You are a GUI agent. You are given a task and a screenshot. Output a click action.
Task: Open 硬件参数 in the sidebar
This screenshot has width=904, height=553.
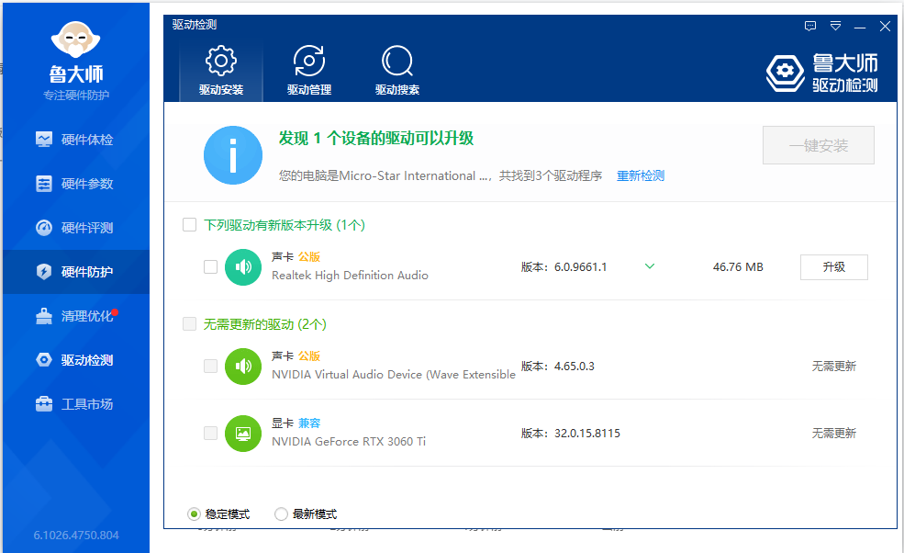75,184
